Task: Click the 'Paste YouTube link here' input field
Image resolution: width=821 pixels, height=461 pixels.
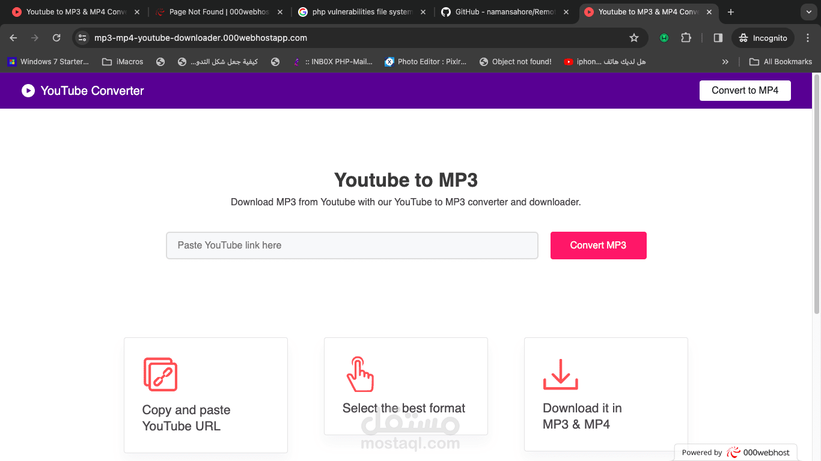Action: [352, 246]
